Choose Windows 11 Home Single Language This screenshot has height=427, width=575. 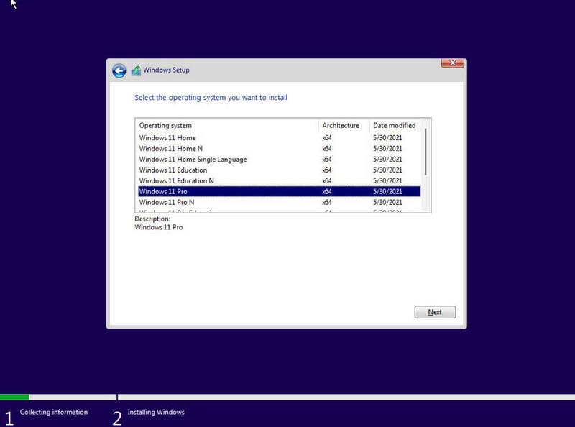pyautogui.click(x=193, y=159)
